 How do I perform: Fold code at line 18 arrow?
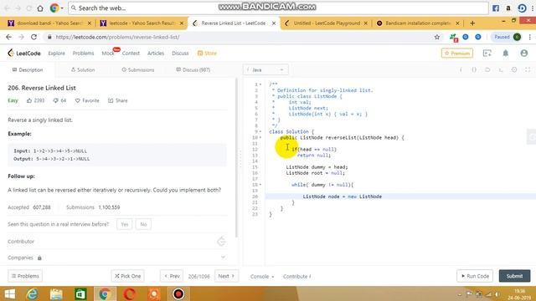click(x=260, y=185)
